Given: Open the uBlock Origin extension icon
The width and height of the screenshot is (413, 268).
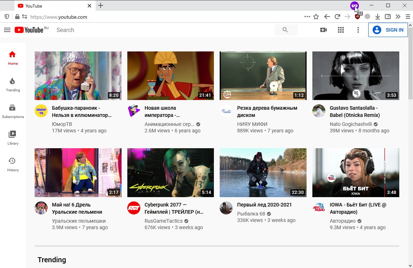Looking at the screenshot, I should (x=358, y=17).
